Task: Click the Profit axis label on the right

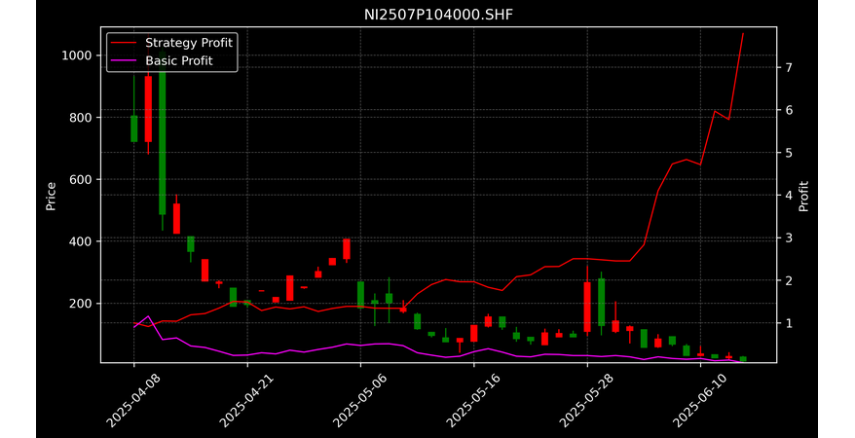Action: pyautogui.click(x=803, y=196)
